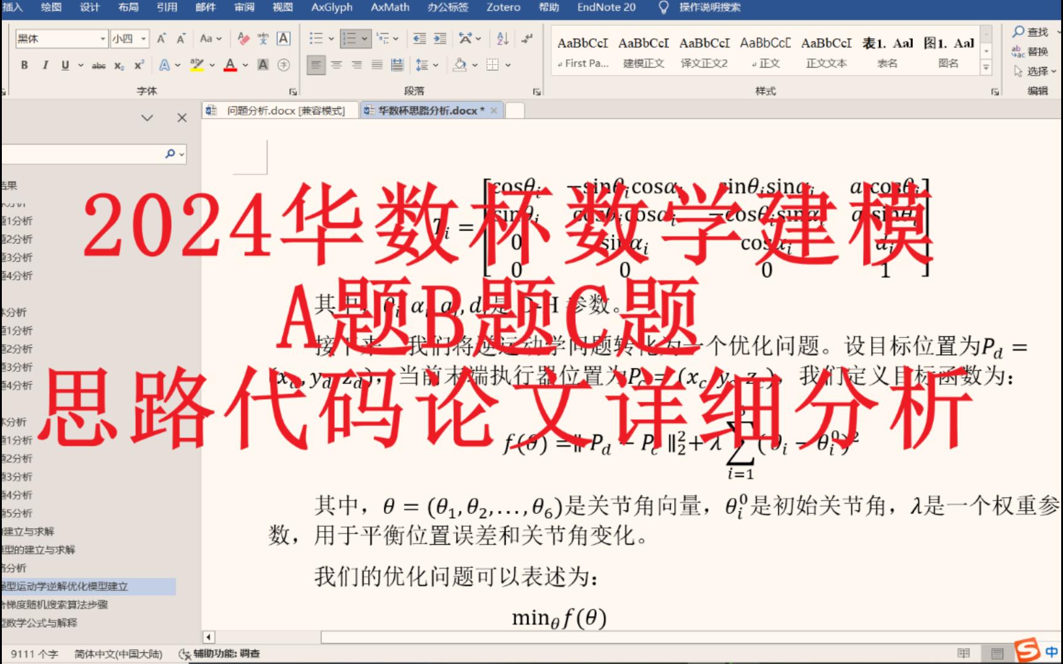This screenshot has height=664, width=1063.
Task: Justify the paragraph text
Action: (376, 65)
